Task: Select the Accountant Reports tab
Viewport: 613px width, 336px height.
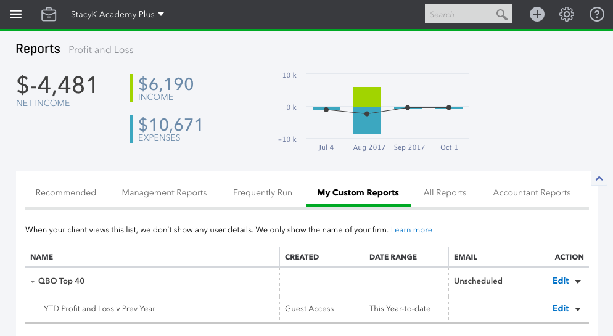Action: [x=532, y=192]
